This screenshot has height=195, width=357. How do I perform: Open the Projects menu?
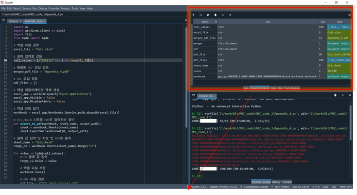[x=65, y=8]
